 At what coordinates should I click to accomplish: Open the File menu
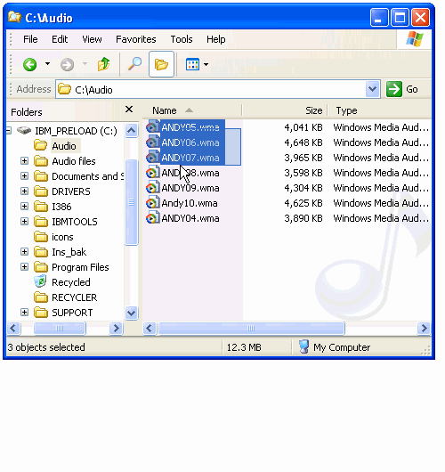[x=30, y=39]
